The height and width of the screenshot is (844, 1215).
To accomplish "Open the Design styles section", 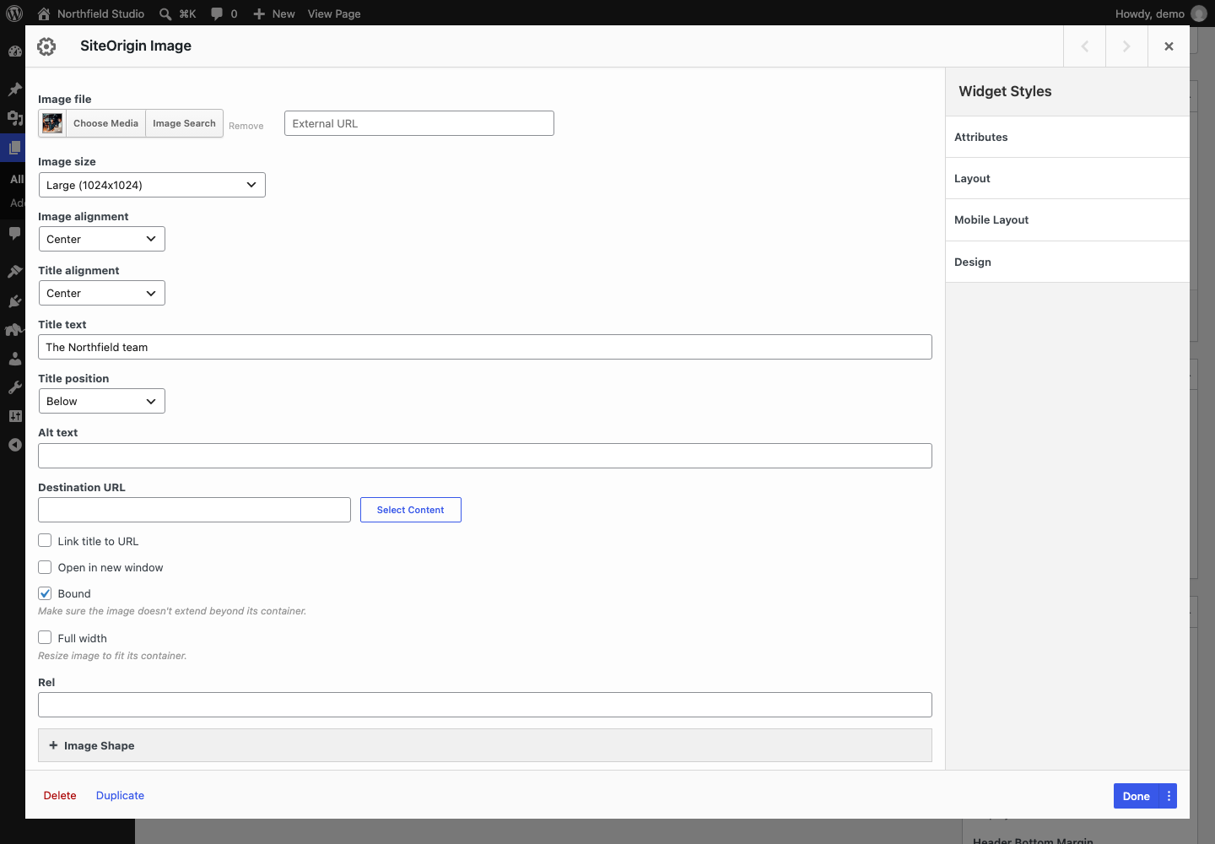I will click(1067, 262).
